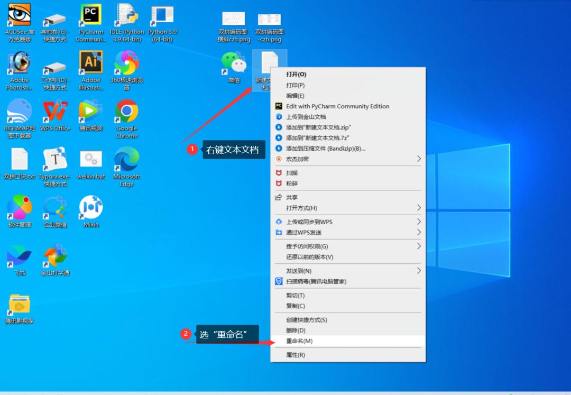Select the Microsoft Edge desktop icon
Screen dimensions: 571x395
click(x=127, y=160)
